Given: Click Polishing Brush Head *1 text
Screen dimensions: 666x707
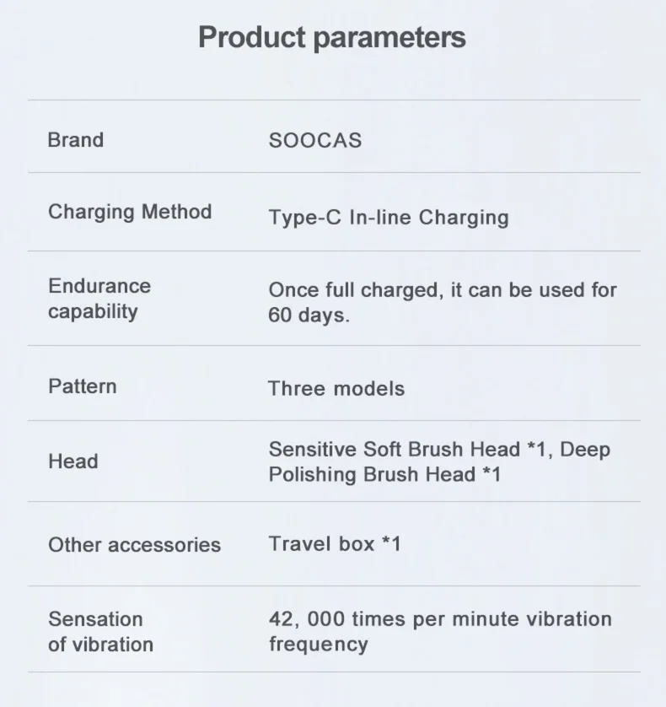Looking at the screenshot, I should (384, 474).
